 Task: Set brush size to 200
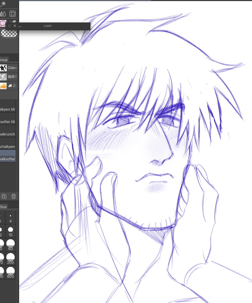[x=10, y=259]
